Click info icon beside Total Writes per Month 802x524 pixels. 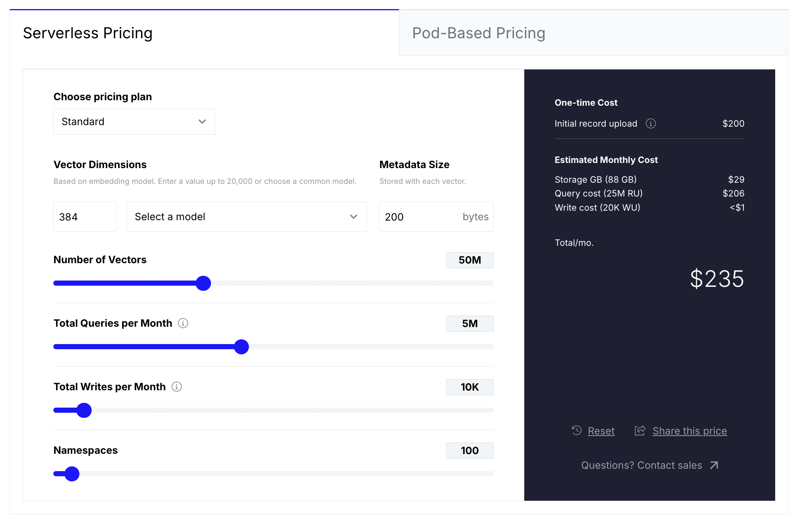[177, 387]
